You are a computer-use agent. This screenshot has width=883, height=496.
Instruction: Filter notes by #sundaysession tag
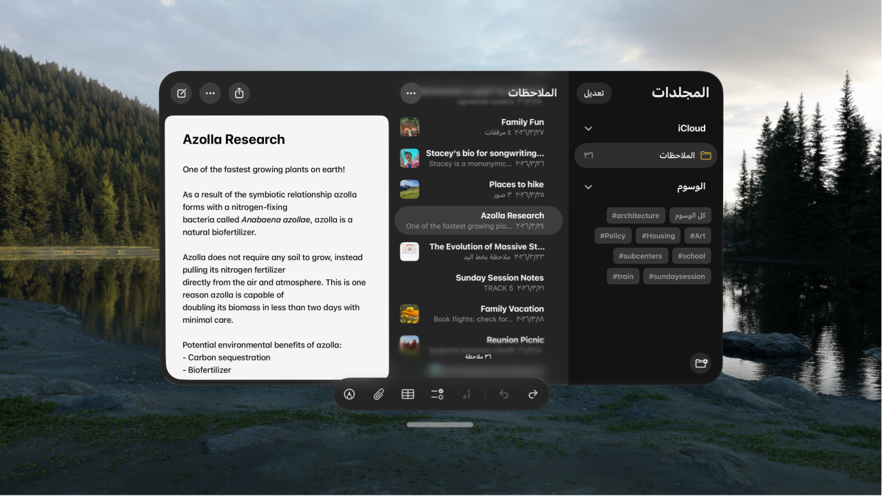(677, 277)
